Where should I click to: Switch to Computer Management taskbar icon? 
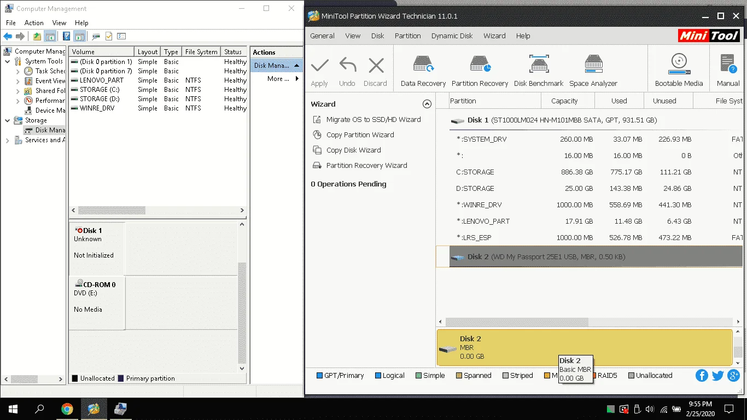pos(121,409)
